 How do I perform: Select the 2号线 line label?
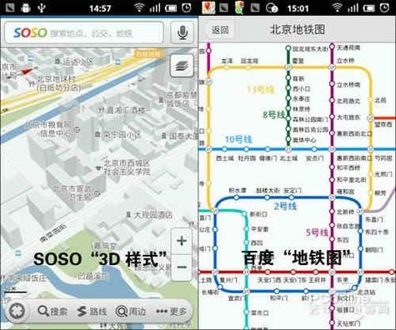point(285,206)
